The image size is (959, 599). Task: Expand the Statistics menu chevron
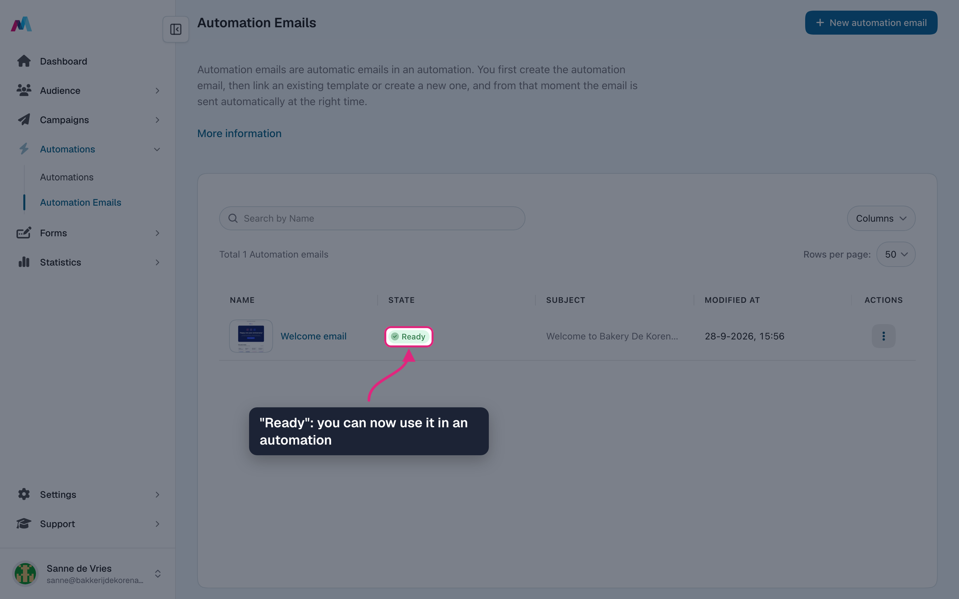tap(157, 262)
